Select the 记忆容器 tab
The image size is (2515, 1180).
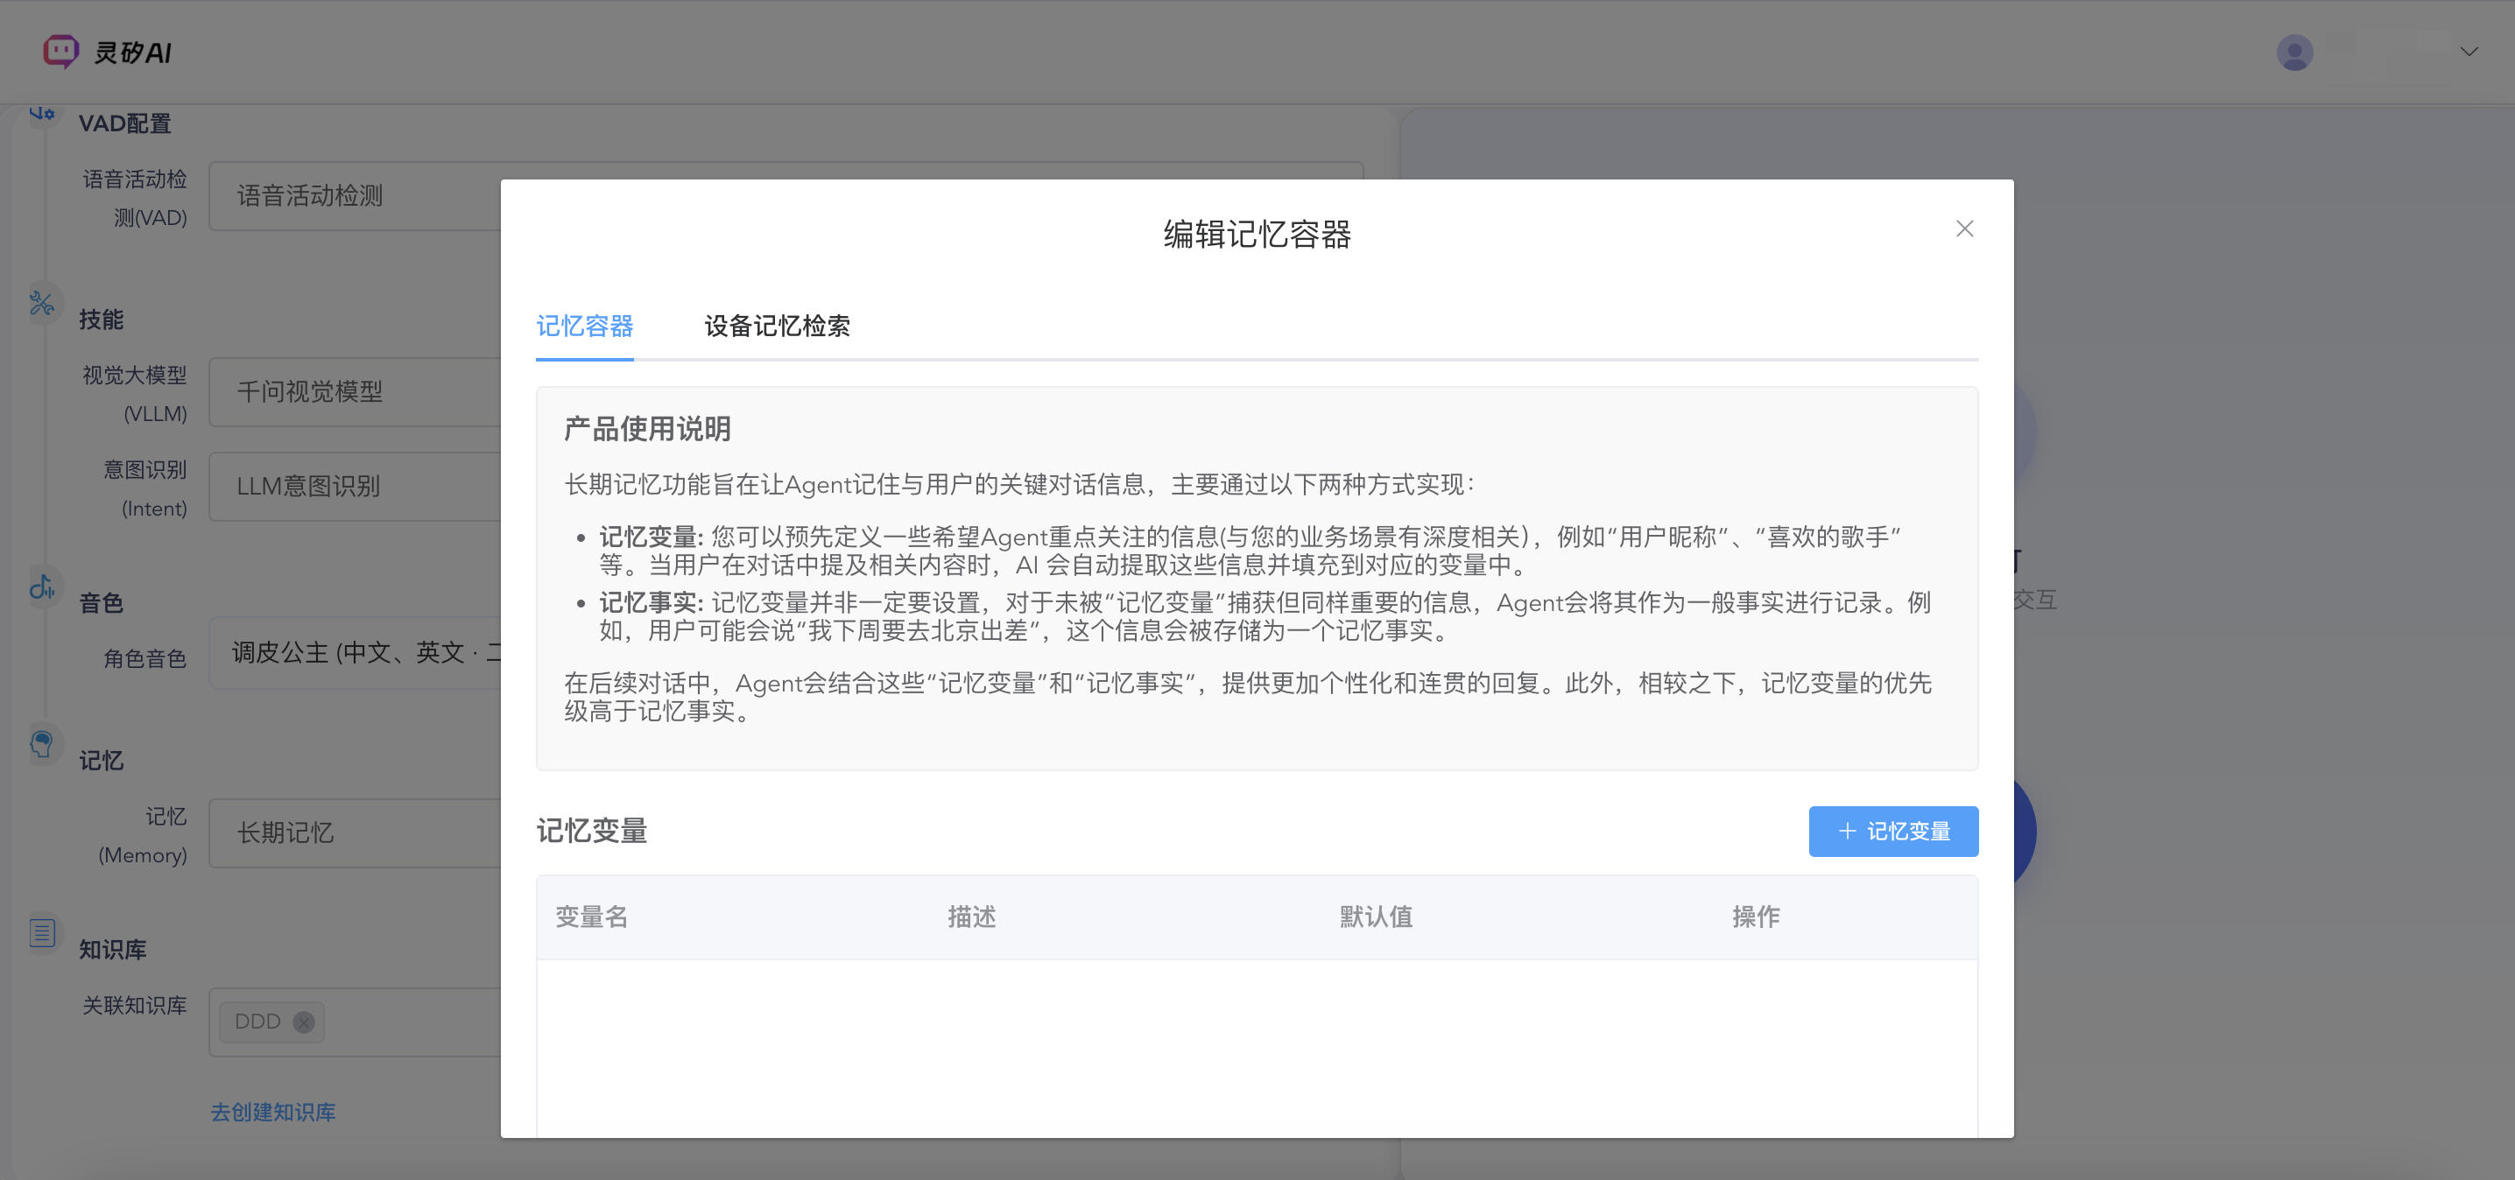584,327
